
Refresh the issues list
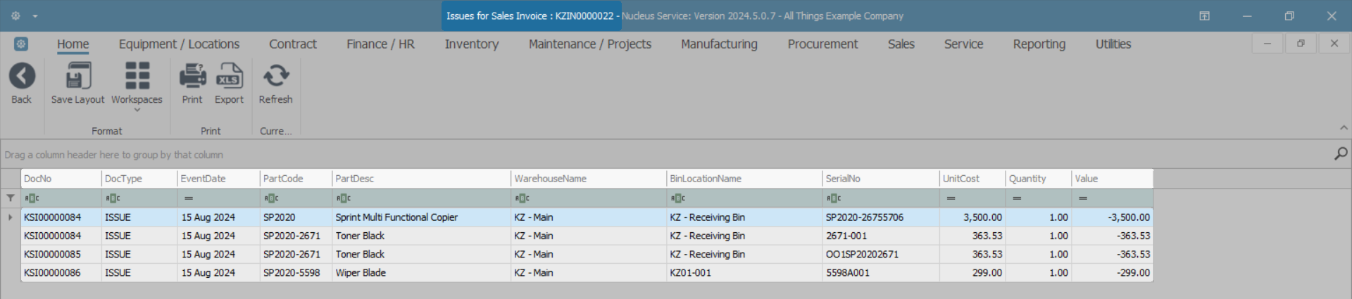[275, 76]
